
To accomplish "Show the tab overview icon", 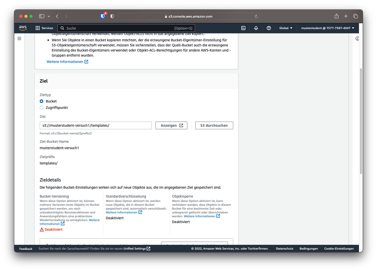I will [356, 16].
